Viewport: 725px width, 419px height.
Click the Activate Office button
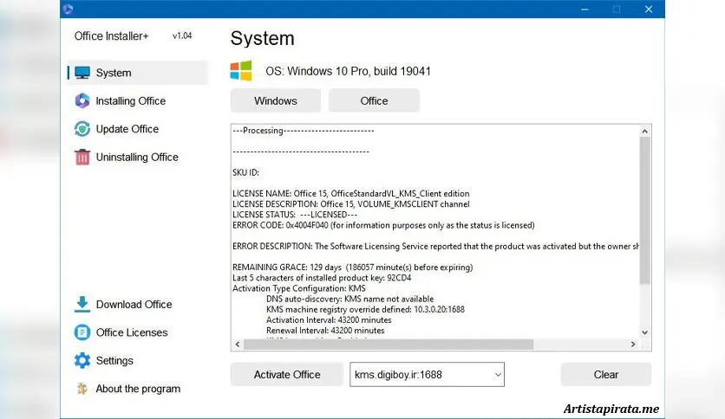287,374
